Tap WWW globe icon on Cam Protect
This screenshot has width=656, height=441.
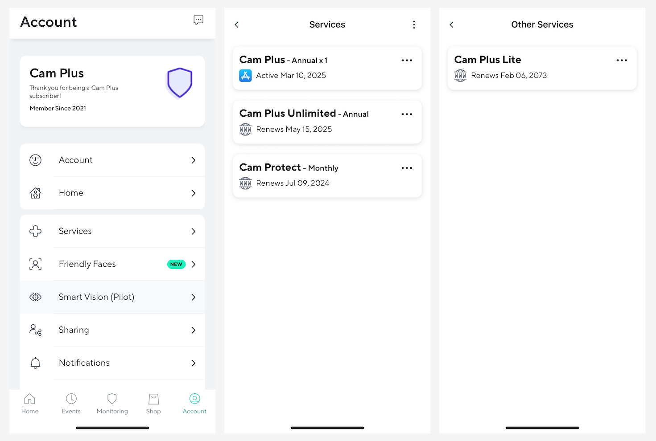(245, 184)
